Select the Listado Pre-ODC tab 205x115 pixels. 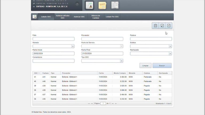point(112,17)
